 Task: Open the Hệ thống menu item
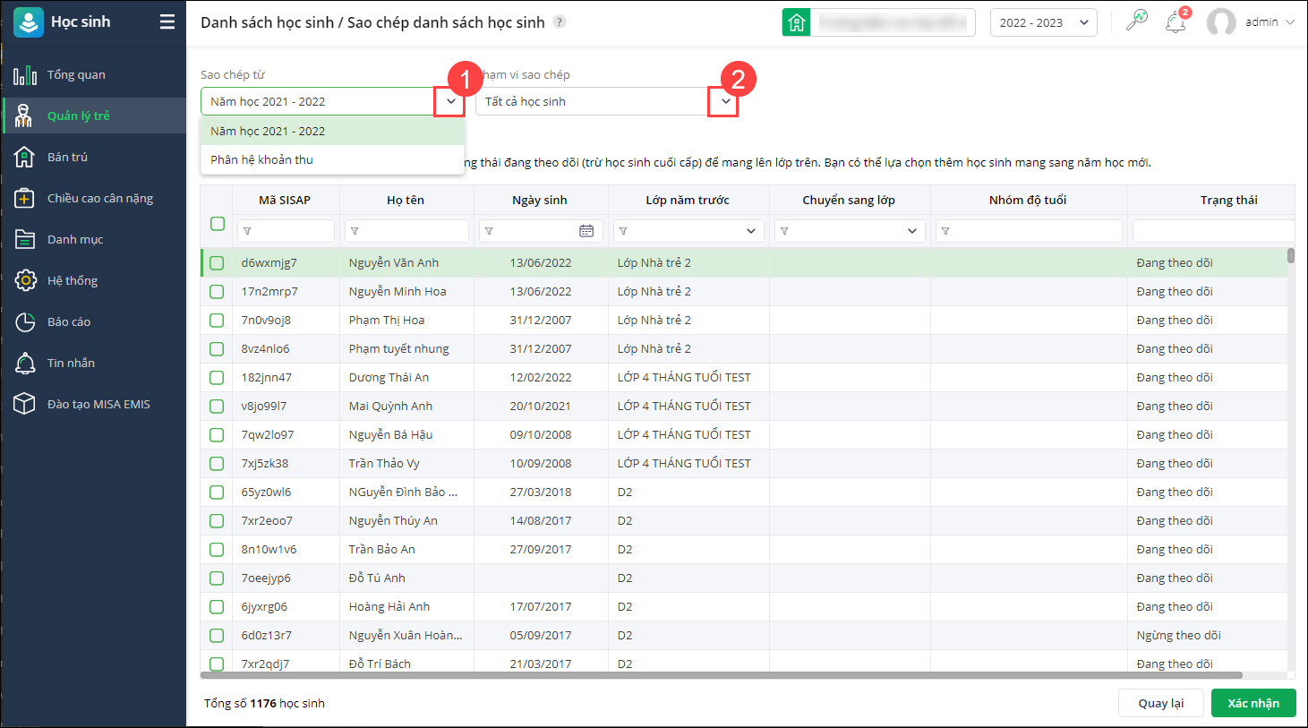(x=93, y=280)
